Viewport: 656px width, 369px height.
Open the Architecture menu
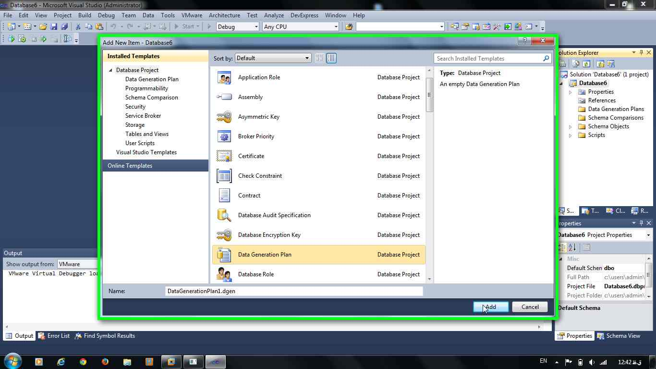(224, 15)
